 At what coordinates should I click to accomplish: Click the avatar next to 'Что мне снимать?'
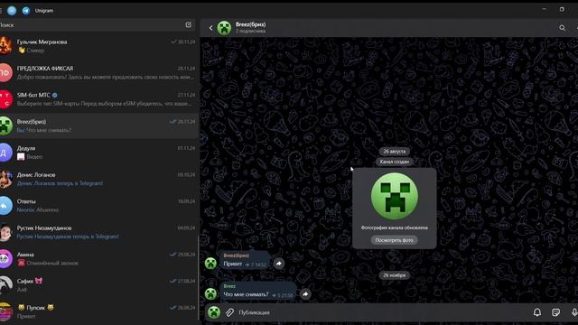[x=210, y=293]
